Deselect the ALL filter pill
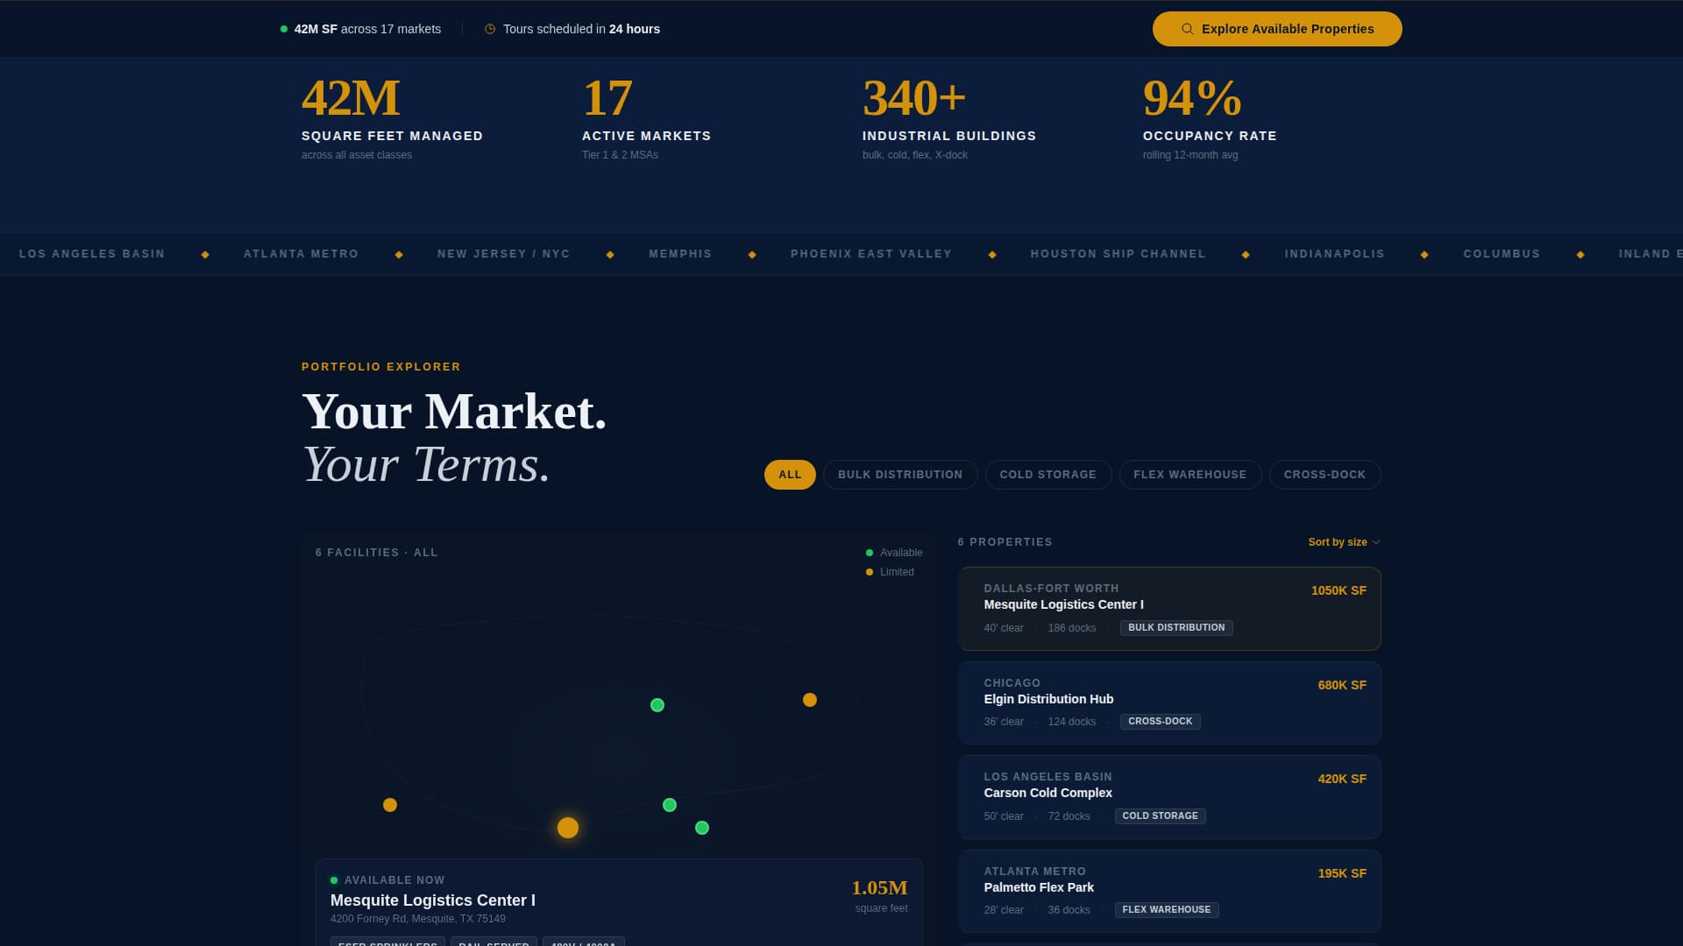 coord(790,474)
